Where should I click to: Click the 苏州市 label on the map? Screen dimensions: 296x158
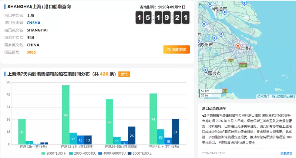pyautogui.click(x=206, y=45)
